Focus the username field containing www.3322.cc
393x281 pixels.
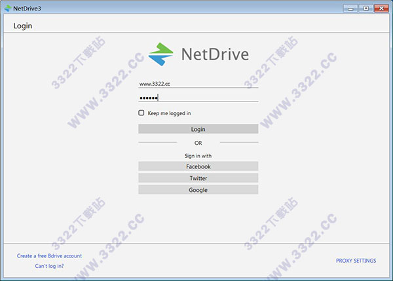[198, 84]
